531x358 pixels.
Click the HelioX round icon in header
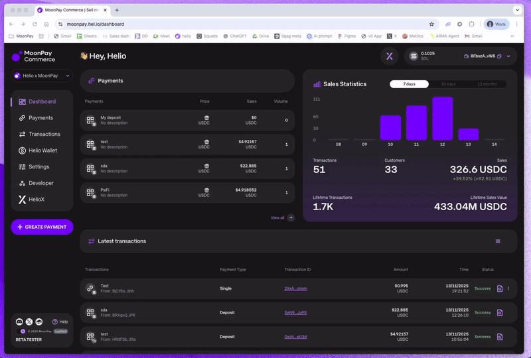pyautogui.click(x=390, y=56)
